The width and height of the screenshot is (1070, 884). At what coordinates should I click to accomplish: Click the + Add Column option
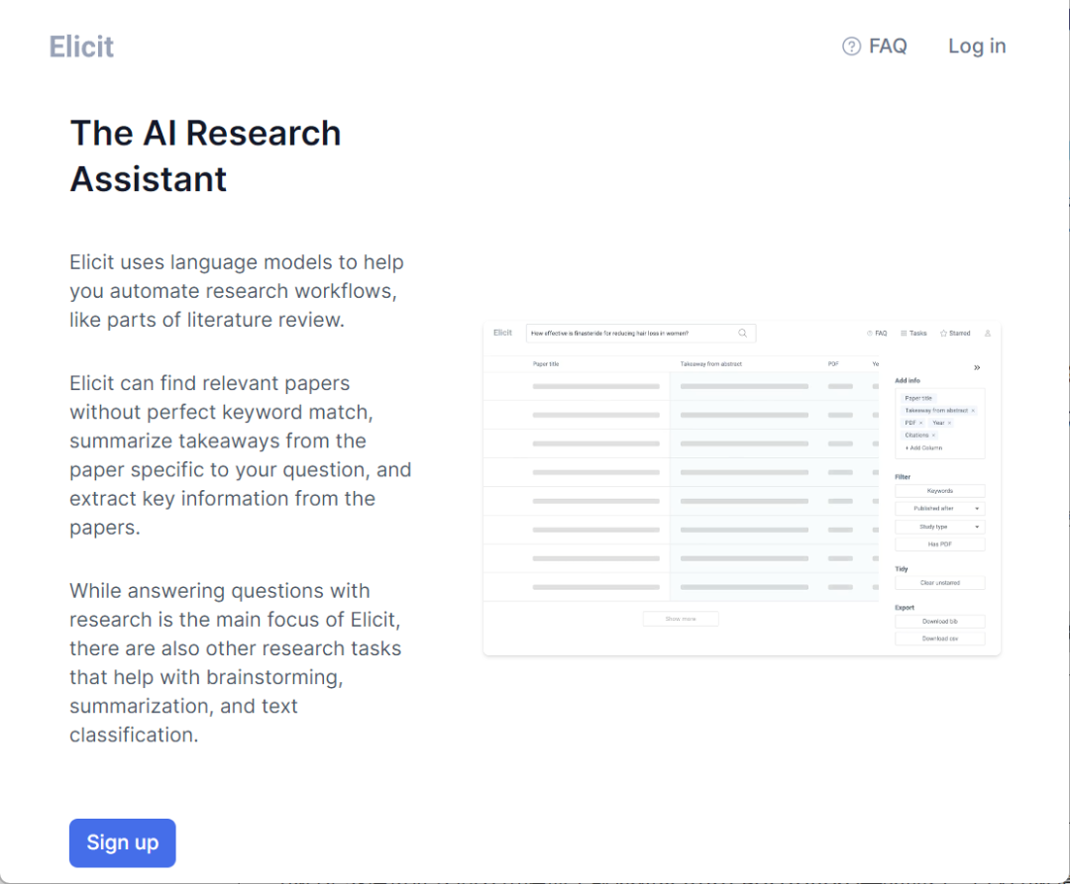(x=923, y=448)
